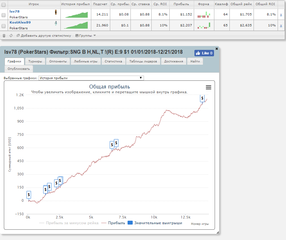Remove KostAlex89 row with x link
The width and height of the screenshot is (286, 240).
(281, 25)
